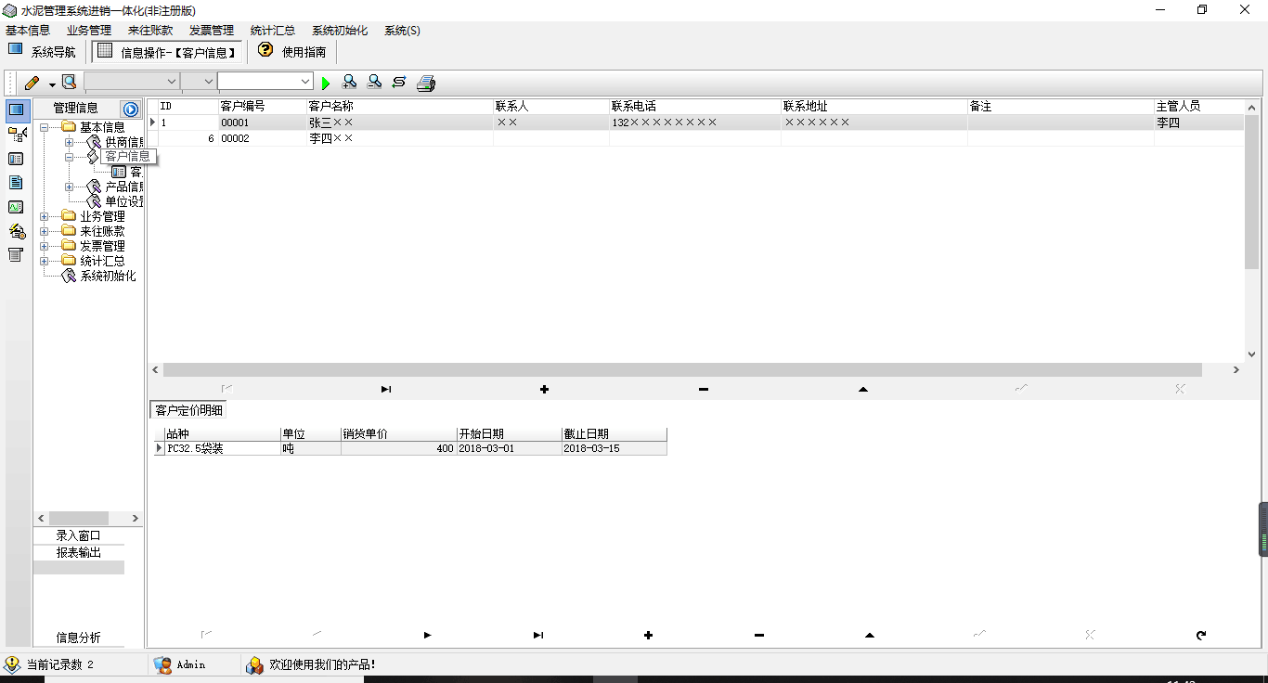Select the folder tree icon in the left sidebar
1268x683 pixels.
tap(17, 135)
